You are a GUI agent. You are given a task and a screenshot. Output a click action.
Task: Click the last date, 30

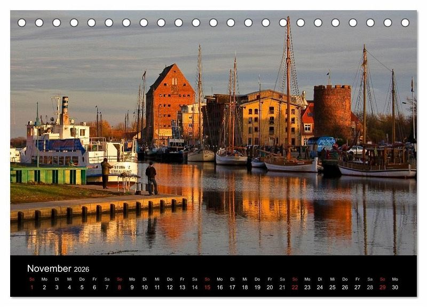395,287
